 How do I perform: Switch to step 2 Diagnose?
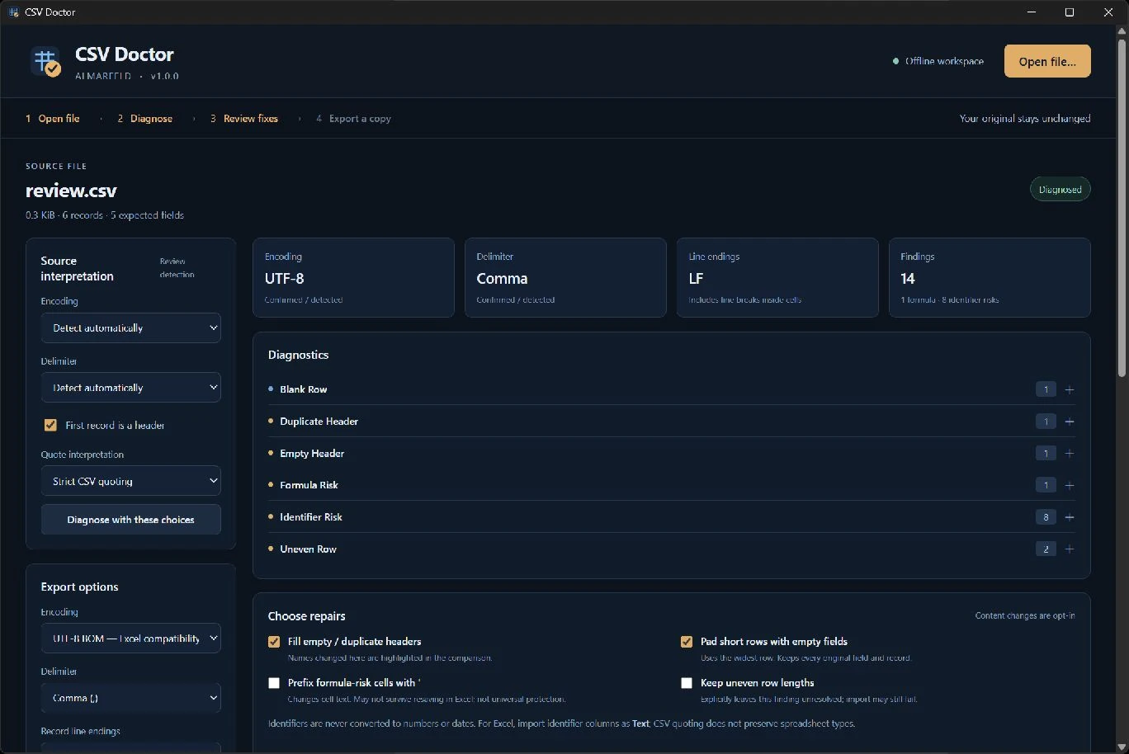(x=145, y=119)
